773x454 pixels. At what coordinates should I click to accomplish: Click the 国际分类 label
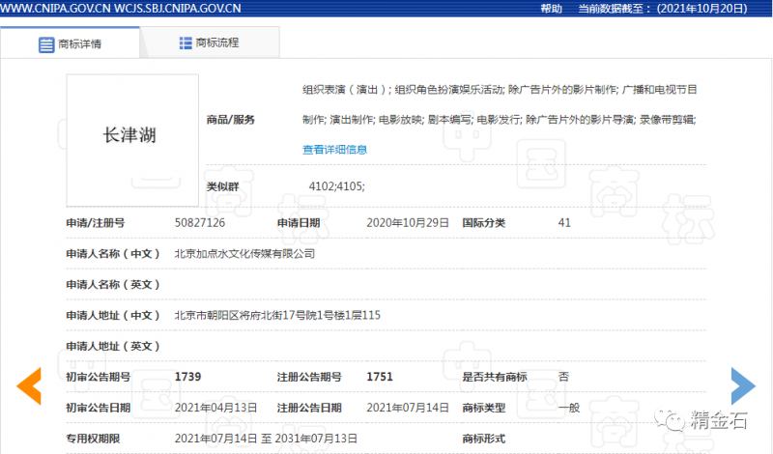tap(484, 223)
